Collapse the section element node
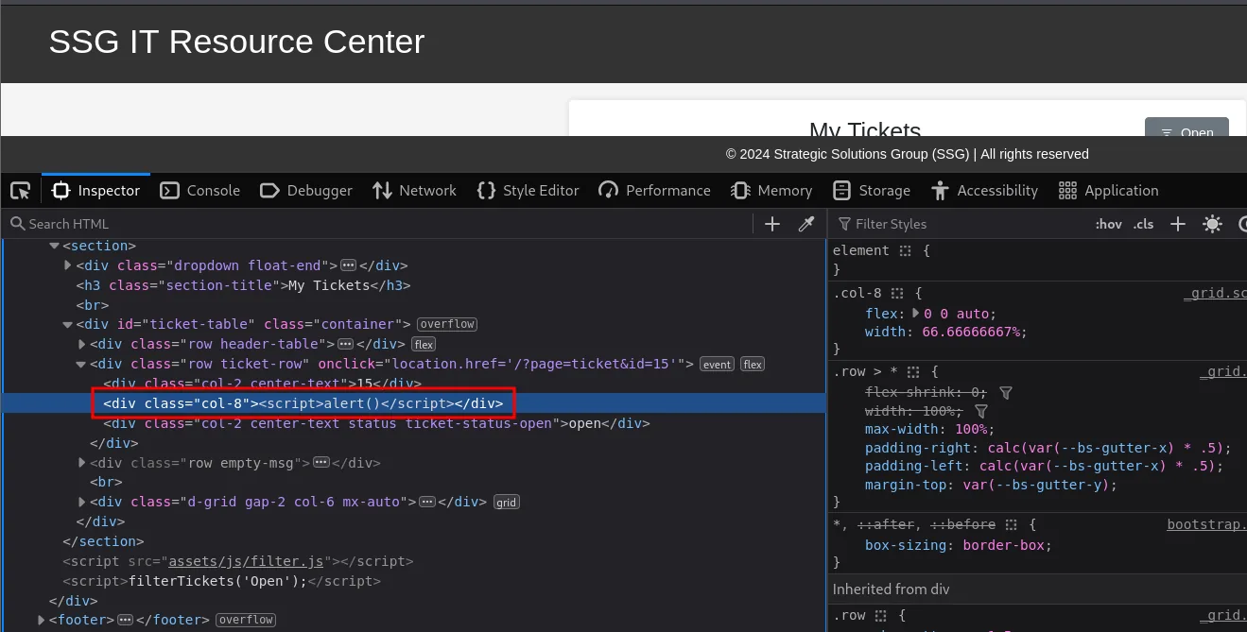 coord(54,247)
